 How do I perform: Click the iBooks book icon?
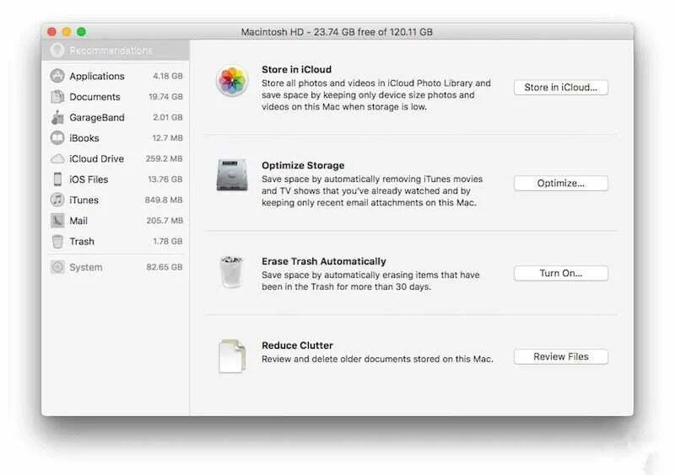[57, 138]
